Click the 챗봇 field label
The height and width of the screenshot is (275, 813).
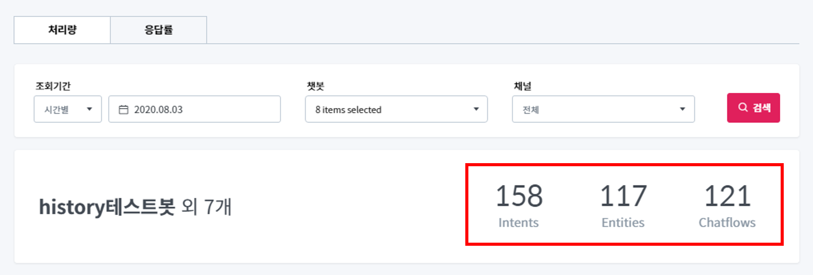tap(315, 86)
